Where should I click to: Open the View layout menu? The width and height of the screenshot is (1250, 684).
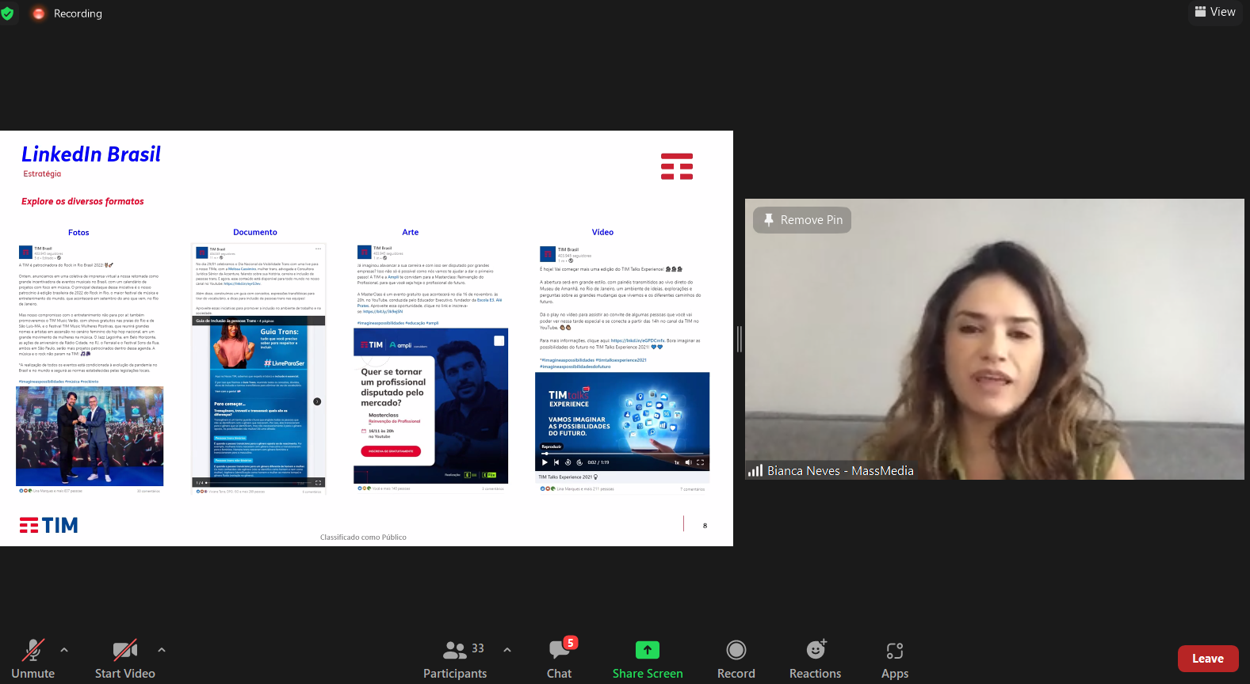tap(1215, 12)
